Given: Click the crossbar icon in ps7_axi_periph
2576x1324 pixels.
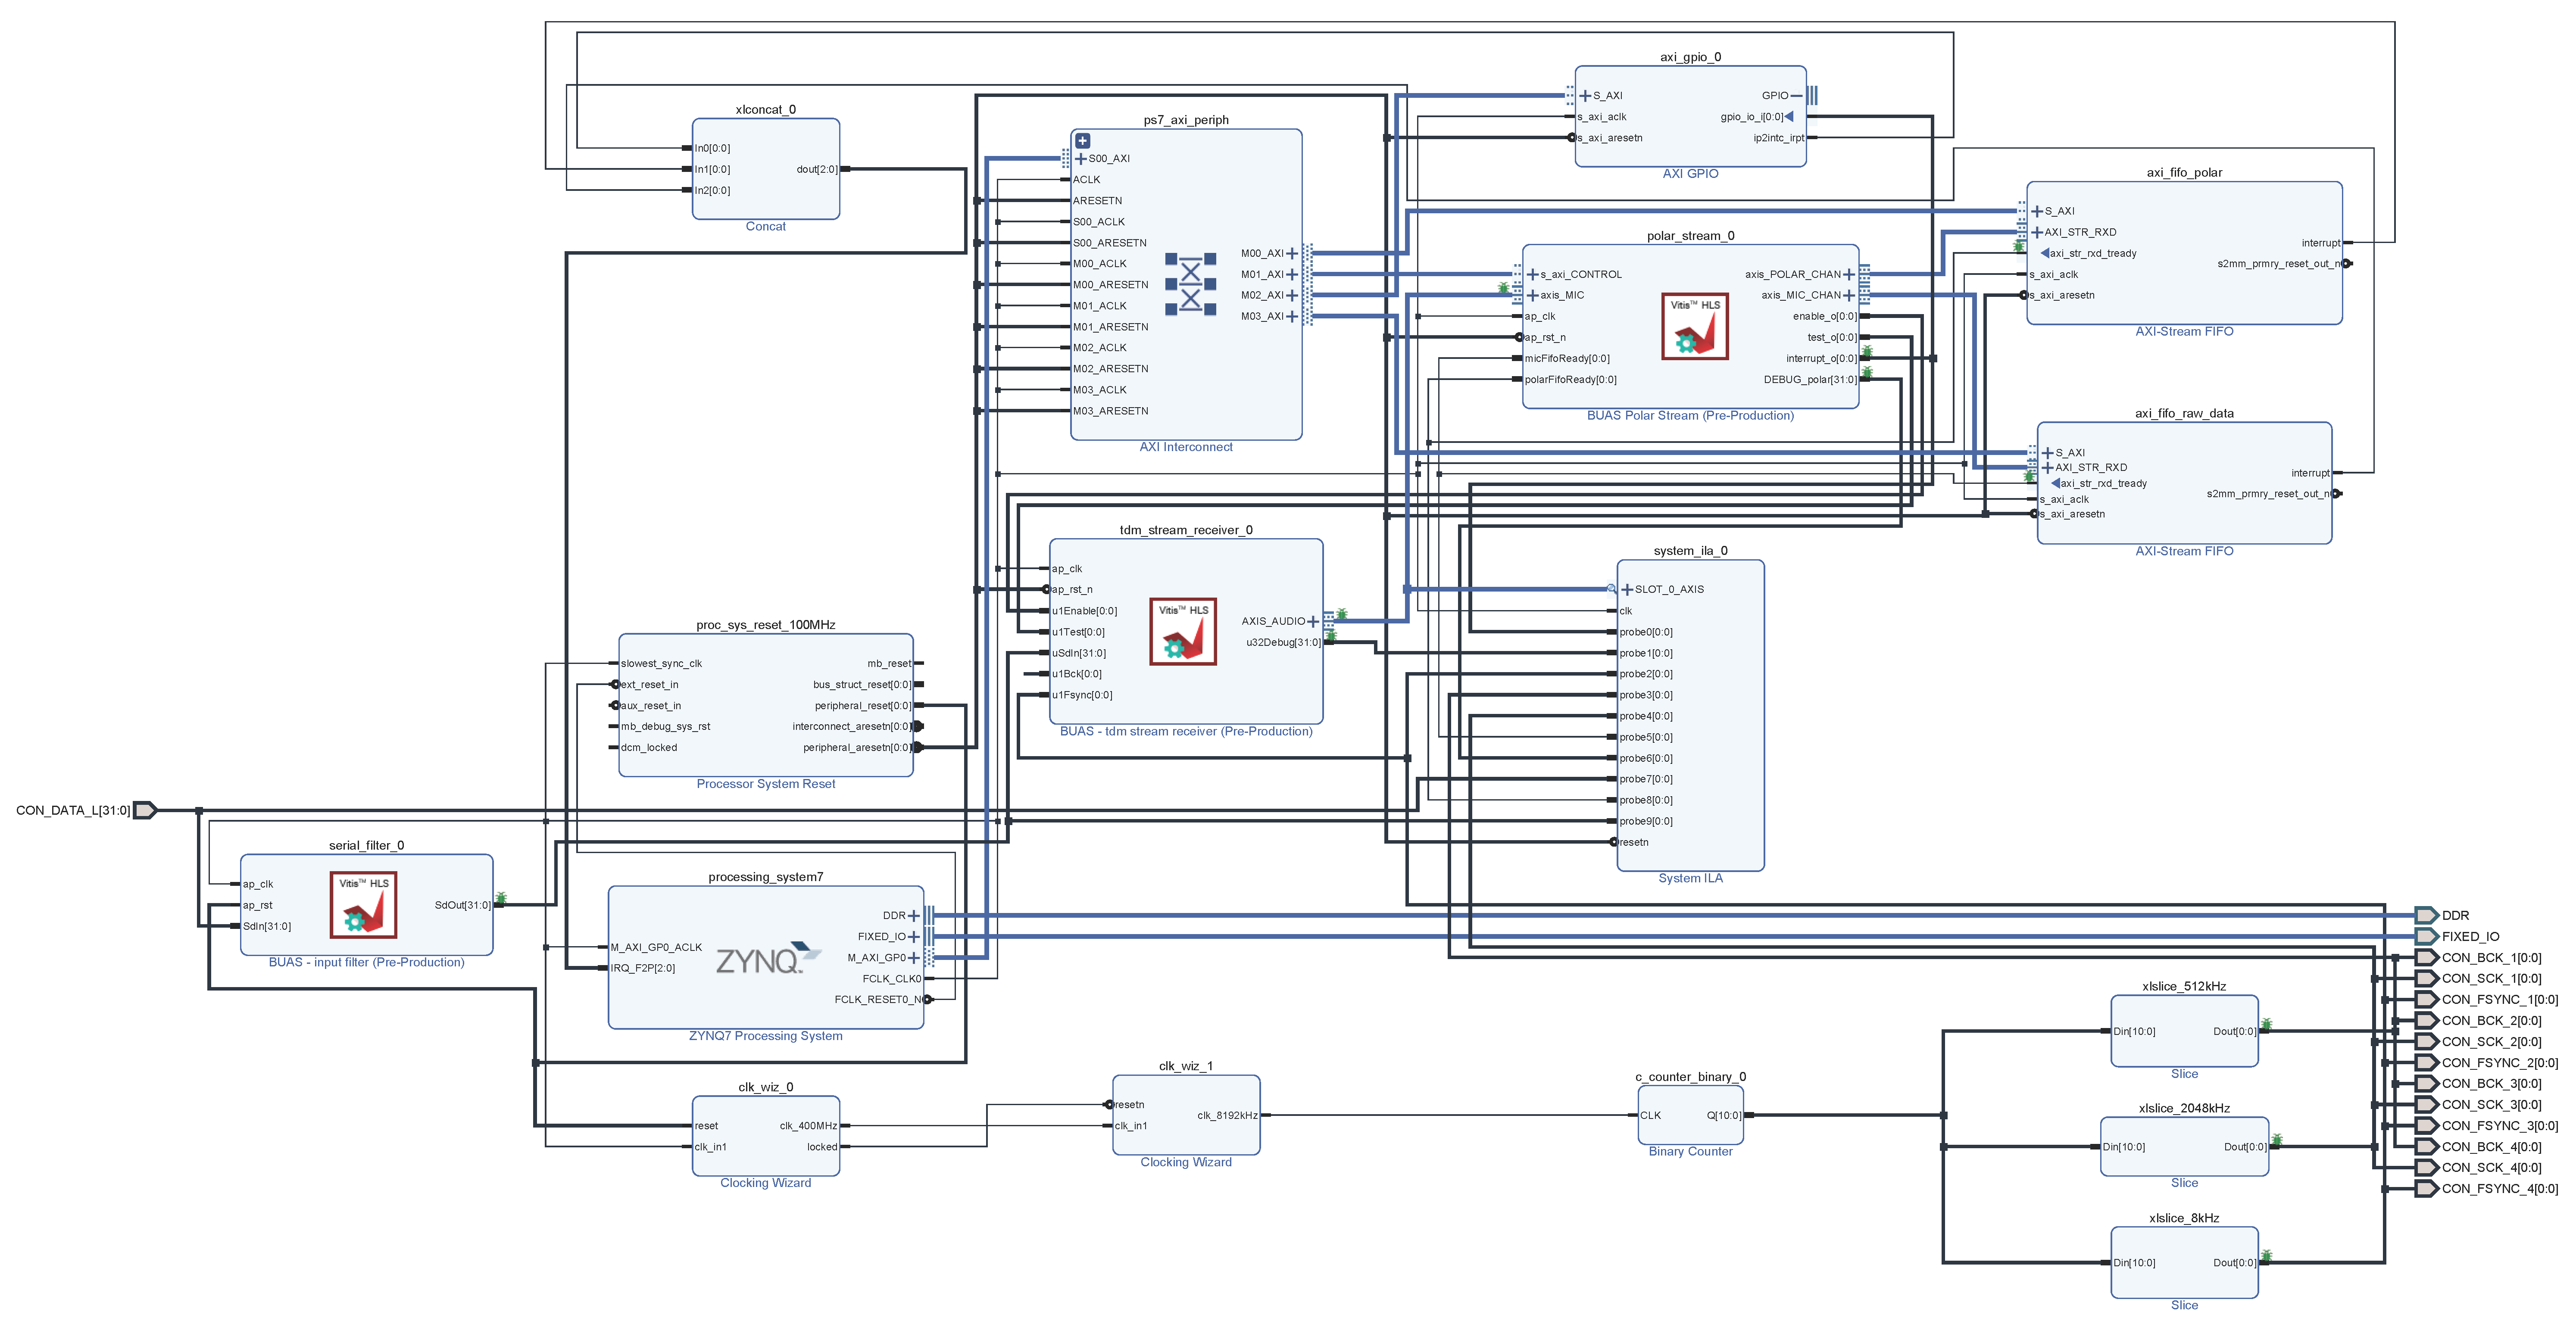Looking at the screenshot, I should tap(1190, 284).
